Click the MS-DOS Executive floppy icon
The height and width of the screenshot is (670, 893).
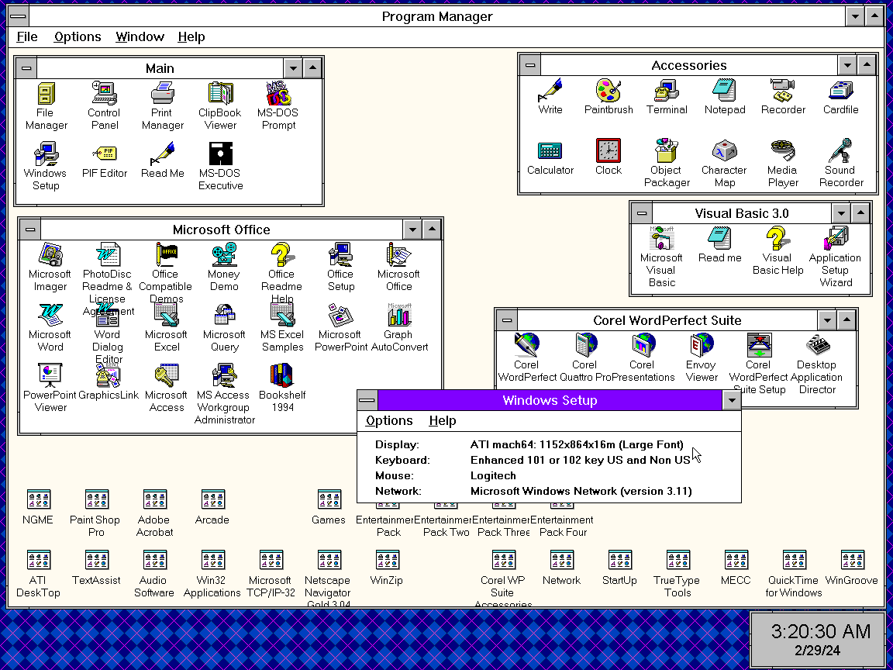pos(220,154)
